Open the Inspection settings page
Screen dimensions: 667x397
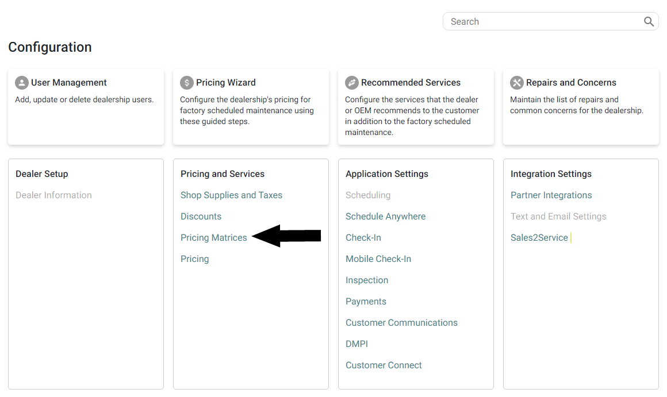366,280
